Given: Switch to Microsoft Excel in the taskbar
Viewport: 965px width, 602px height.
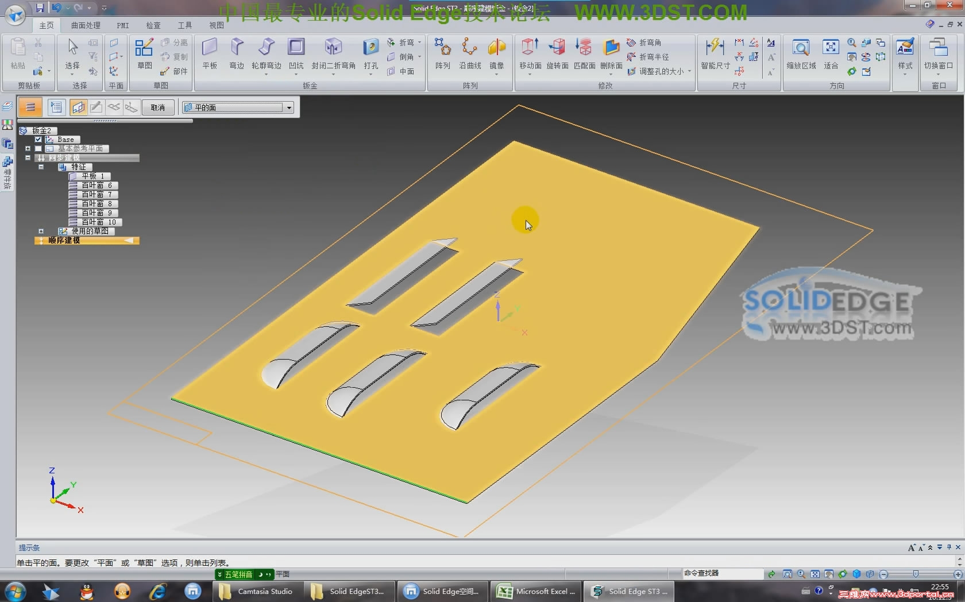Looking at the screenshot, I should click(536, 591).
